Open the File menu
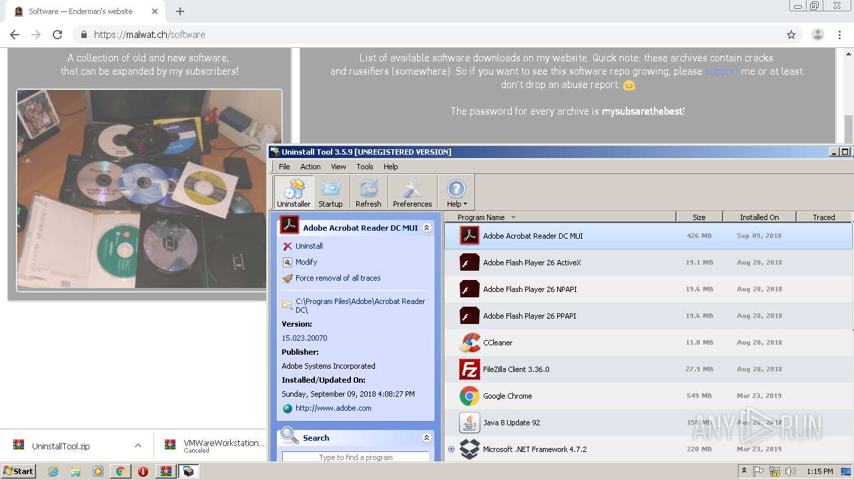Screen dimensions: 854x480 (284, 167)
